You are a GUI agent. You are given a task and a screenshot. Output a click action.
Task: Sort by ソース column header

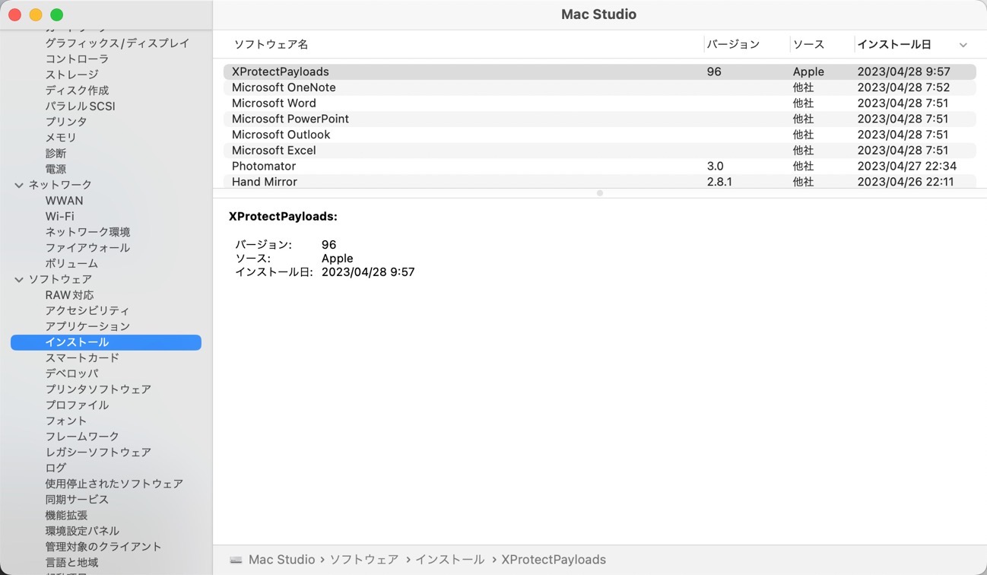coord(808,44)
